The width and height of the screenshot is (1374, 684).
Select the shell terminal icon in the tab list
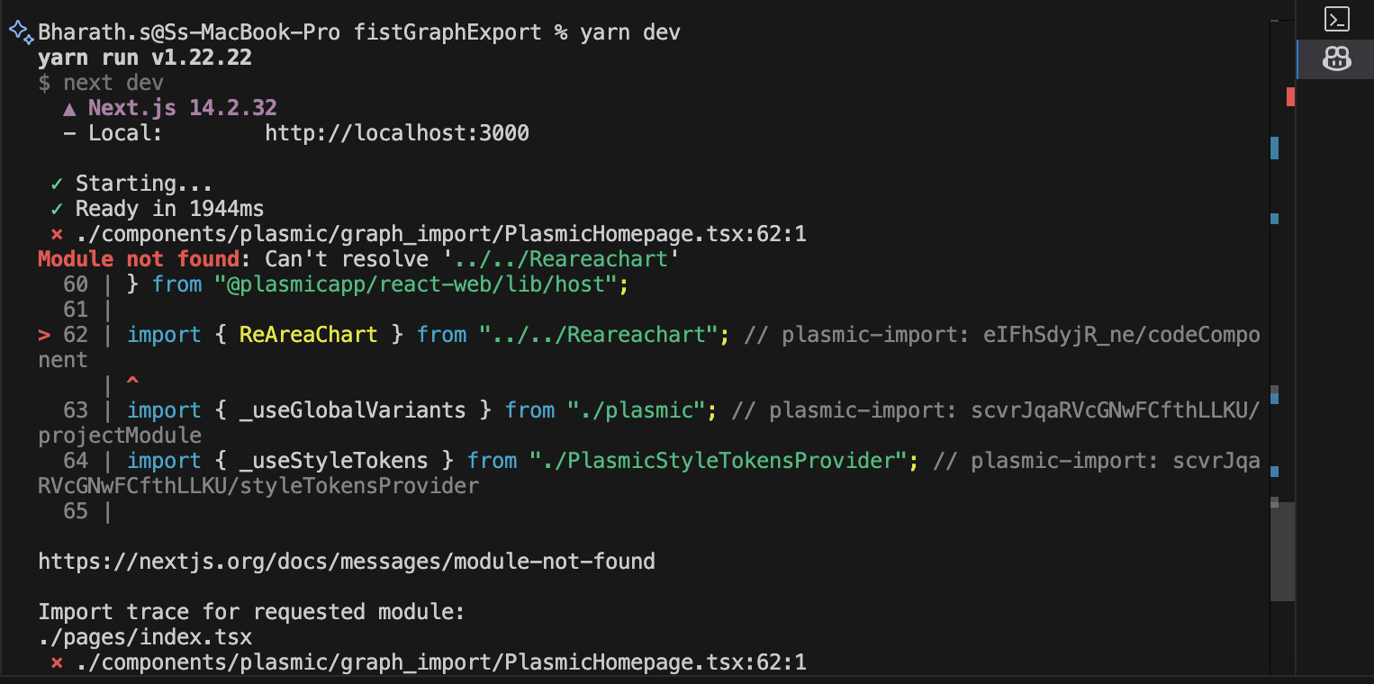(1337, 19)
